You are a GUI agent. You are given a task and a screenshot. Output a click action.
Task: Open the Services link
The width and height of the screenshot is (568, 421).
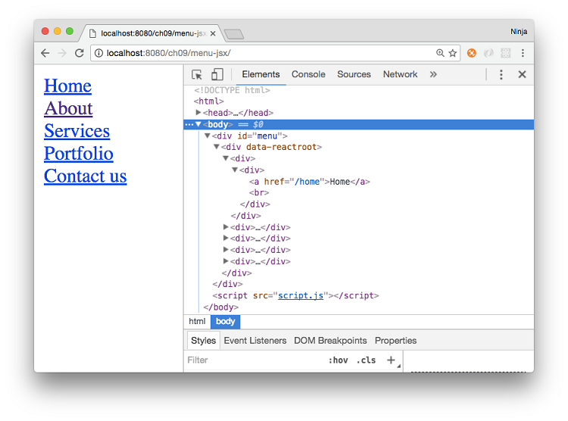coord(76,131)
